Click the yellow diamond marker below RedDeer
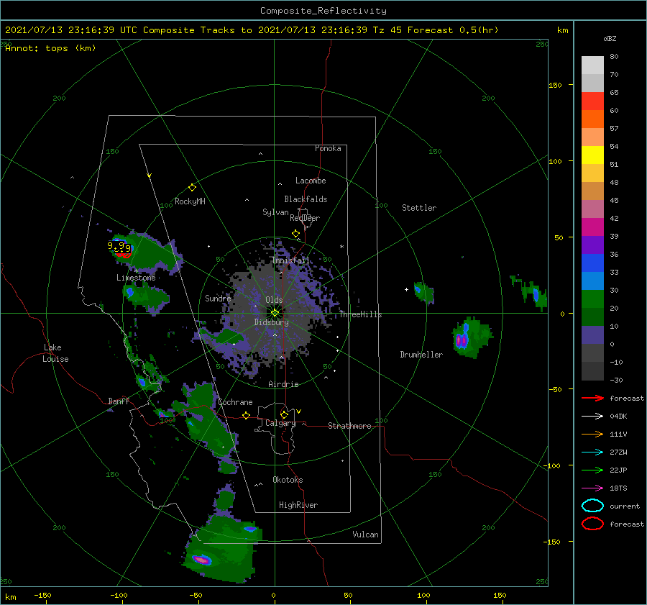Image resolution: width=647 pixels, height=605 pixels. coord(296,234)
